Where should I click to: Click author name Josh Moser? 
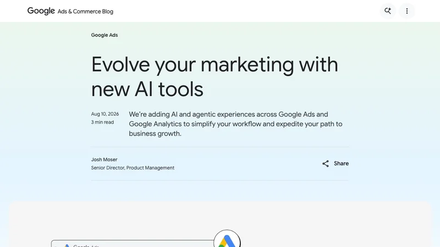pos(104,160)
